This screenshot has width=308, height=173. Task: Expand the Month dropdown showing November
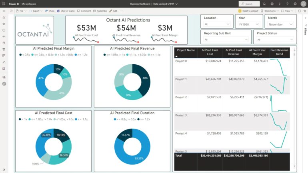pos(280,24)
